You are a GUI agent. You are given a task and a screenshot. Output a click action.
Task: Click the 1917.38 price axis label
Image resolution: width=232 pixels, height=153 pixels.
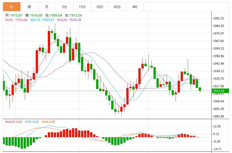click(x=218, y=86)
